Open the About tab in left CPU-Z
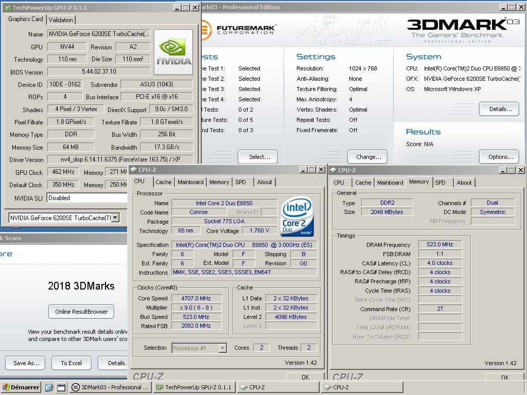Screen dimensions: 527x395 pyautogui.click(x=265, y=182)
